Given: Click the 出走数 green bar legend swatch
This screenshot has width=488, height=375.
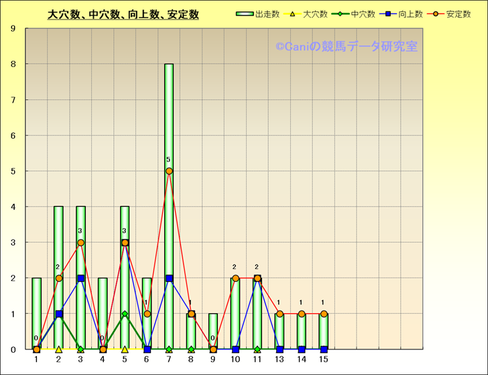Looking at the screenshot, I should [x=245, y=14].
